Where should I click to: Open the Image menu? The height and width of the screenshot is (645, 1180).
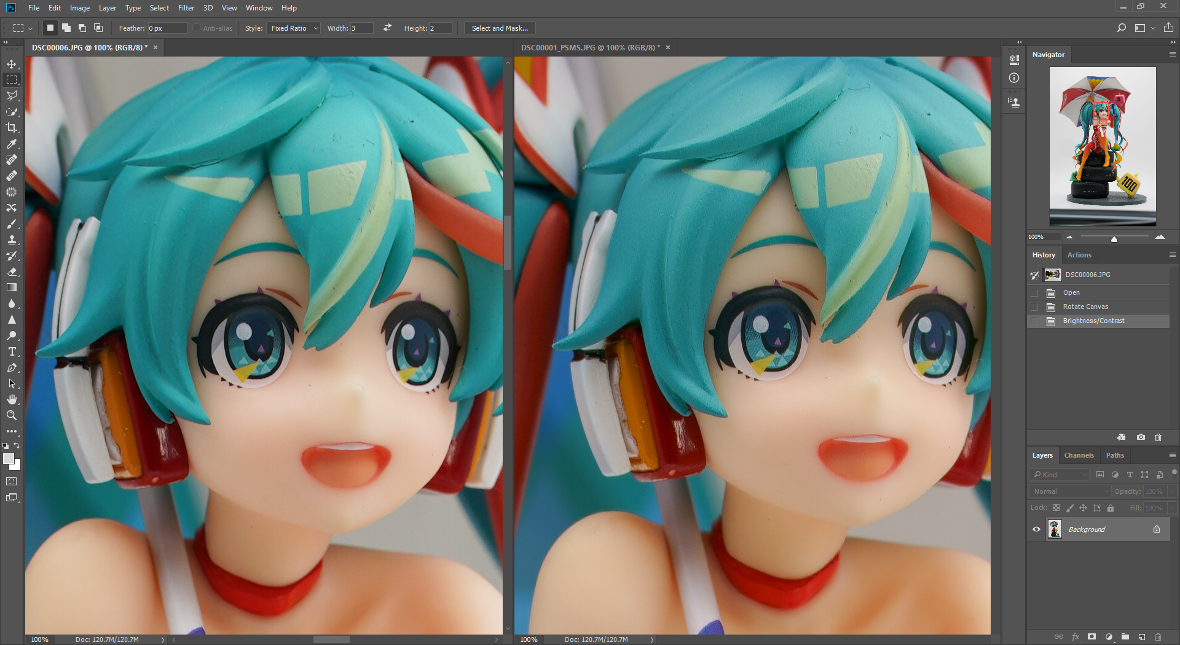pos(80,8)
